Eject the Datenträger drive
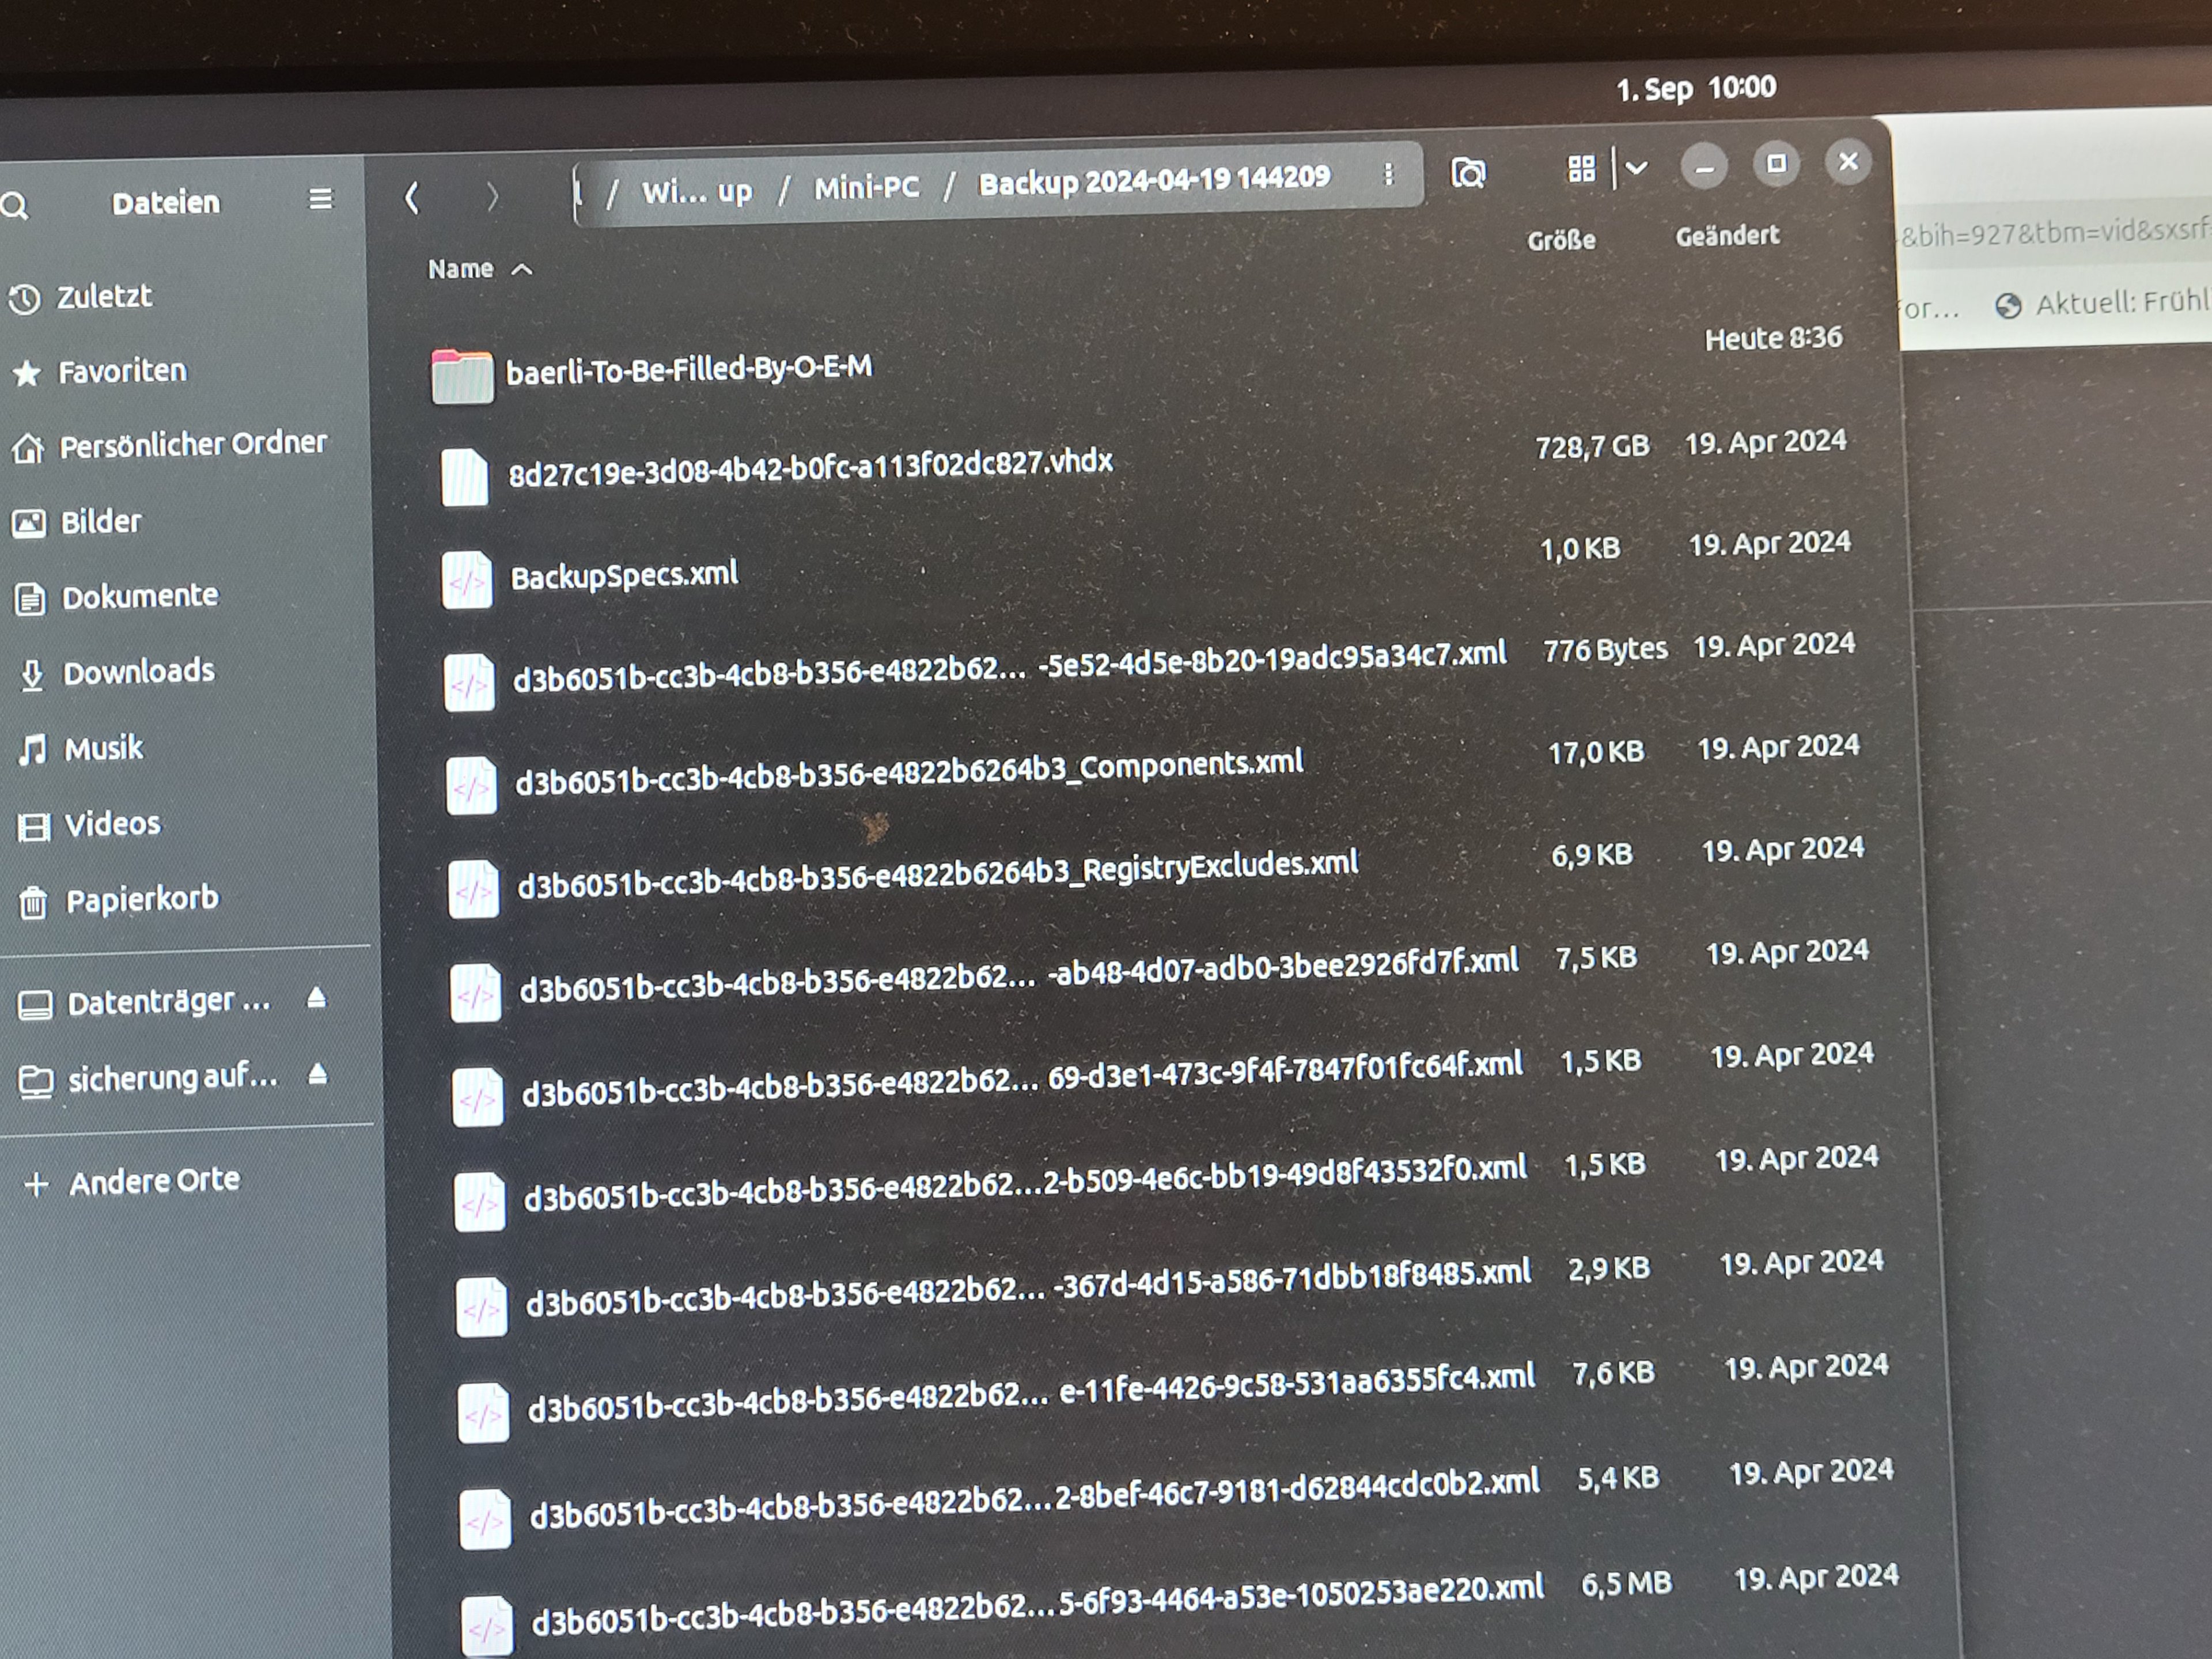This screenshot has height=1659, width=2212. pyautogui.click(x=317, y=998)
